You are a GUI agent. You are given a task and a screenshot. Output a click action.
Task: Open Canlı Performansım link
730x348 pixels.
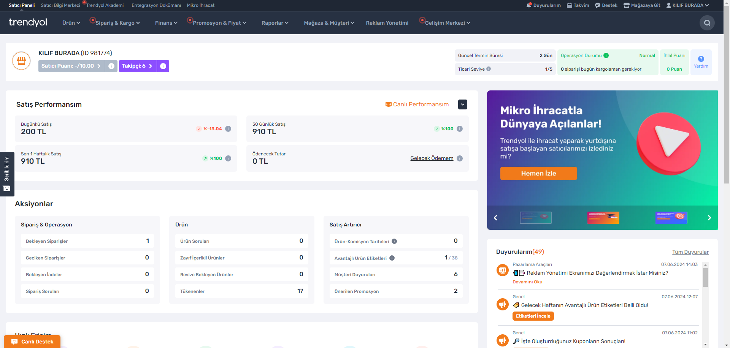417,104
